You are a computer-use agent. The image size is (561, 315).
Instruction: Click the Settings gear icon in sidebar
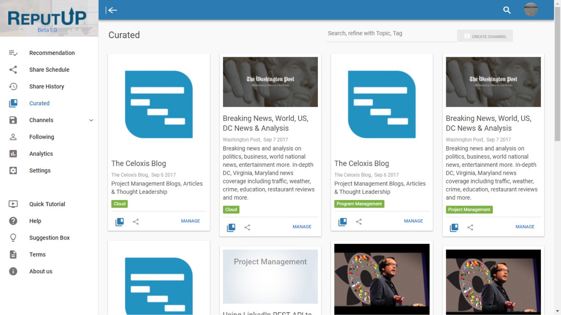click(x=13, y=171)
